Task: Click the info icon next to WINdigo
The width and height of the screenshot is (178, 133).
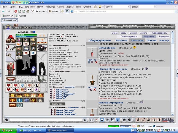Action: pos(34,32)
